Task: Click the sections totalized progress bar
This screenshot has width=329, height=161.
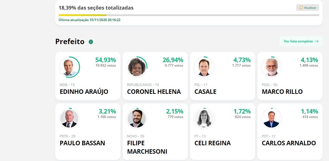Action: point(189,15)
